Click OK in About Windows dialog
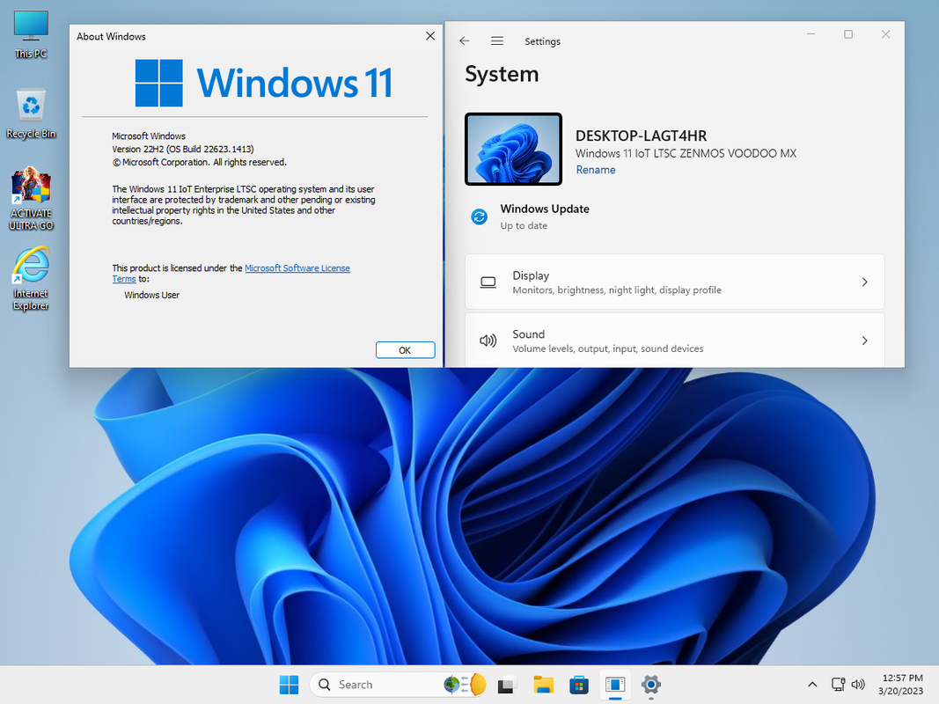The height and width of the screenshot is (704, 939). [x=405, y=350]
